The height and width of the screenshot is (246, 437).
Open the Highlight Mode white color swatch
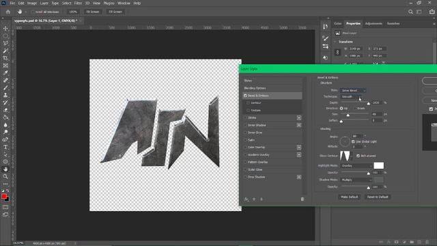(379, 165)
